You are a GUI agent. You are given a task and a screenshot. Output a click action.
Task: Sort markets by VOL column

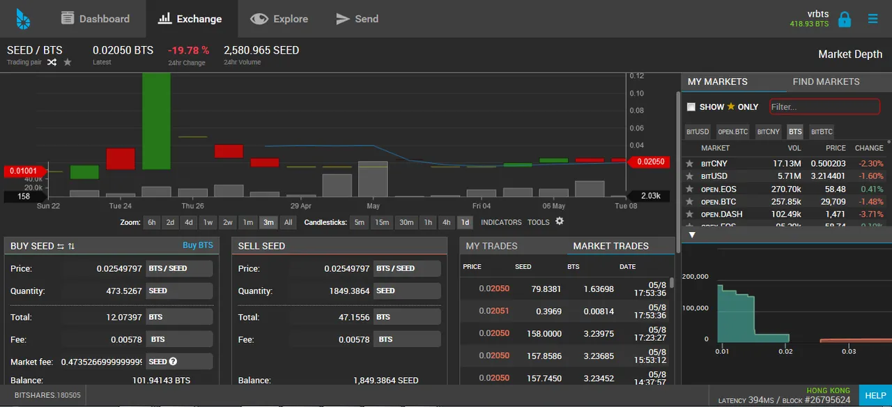pos(794,148)
